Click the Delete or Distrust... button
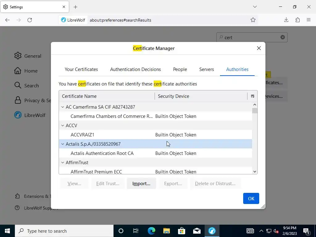This screenshot has width=316, height=237. pos(215,183)
